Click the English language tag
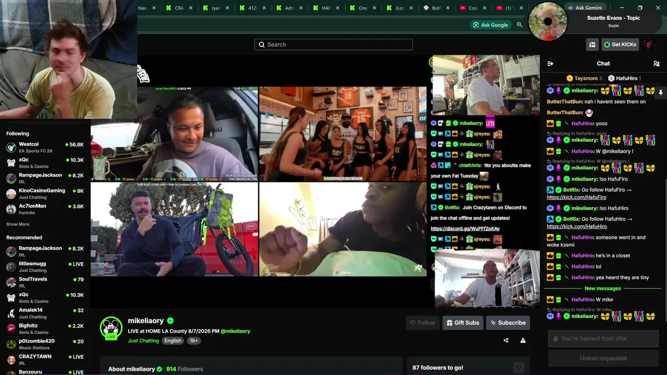 (173, 341)
